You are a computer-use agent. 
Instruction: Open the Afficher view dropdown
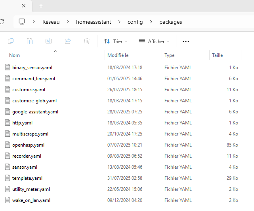[x=154, y=41]
